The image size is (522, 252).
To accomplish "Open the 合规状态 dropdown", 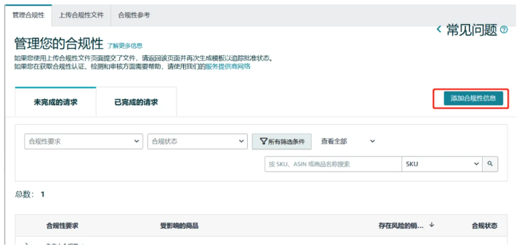I will pyautogui.click(x=197, y=141).
